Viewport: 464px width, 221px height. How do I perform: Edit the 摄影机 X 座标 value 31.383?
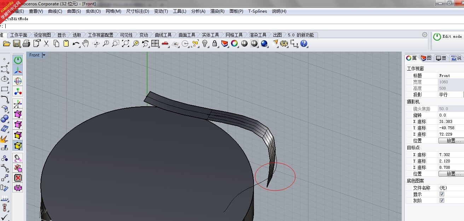point(451,121)
